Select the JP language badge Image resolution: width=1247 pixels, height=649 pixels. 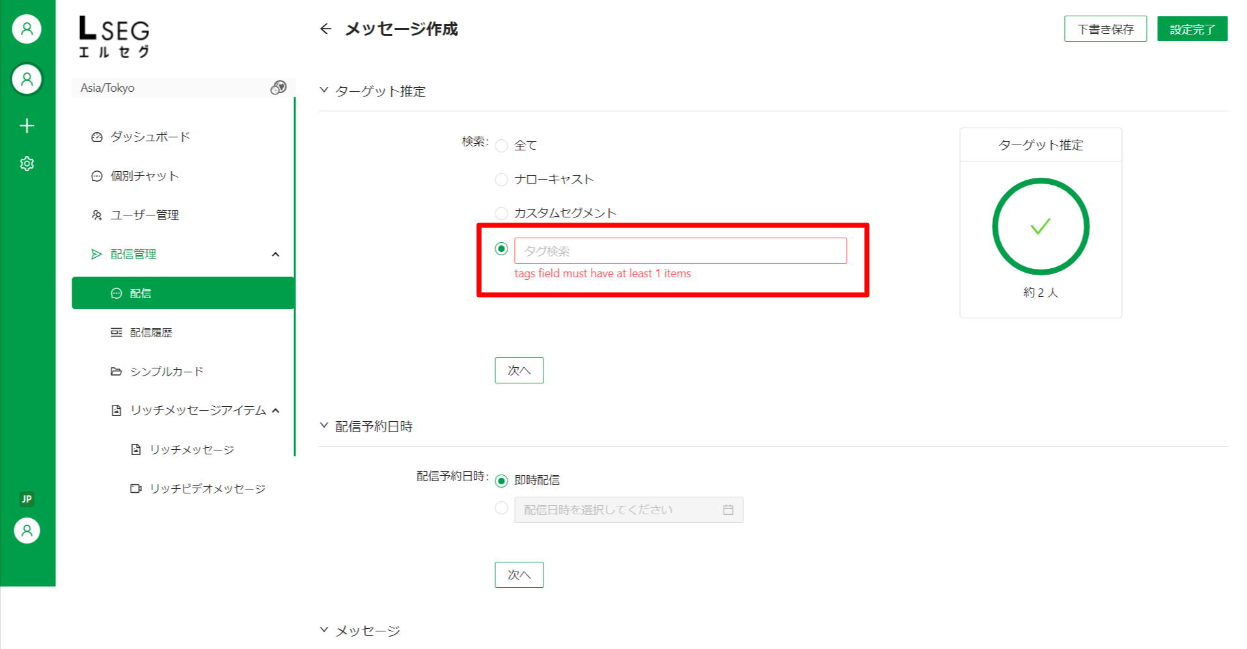coord(27,499)
